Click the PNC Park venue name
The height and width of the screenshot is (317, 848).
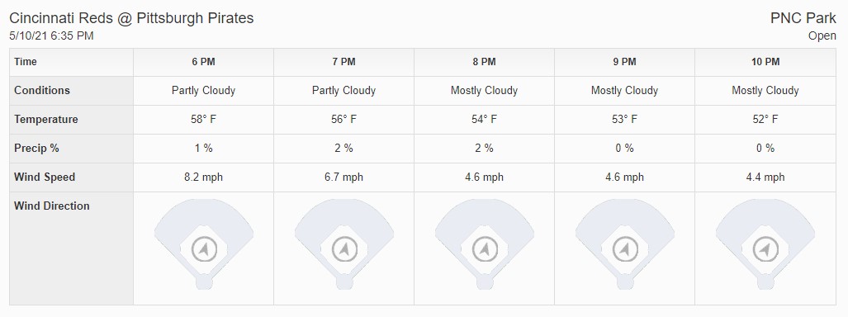pos(803,18)
